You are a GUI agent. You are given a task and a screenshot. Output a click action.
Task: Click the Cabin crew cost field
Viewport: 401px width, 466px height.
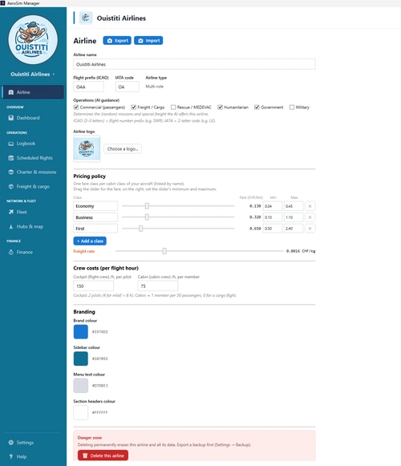point(157,286)
